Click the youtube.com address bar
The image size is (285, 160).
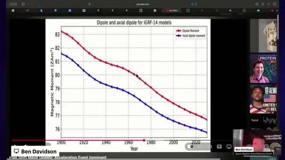142,4
